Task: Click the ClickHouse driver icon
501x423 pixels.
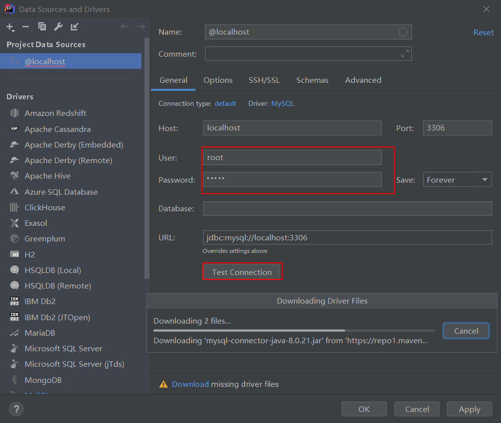Action: pyautogui.click(x=15, y=207)
